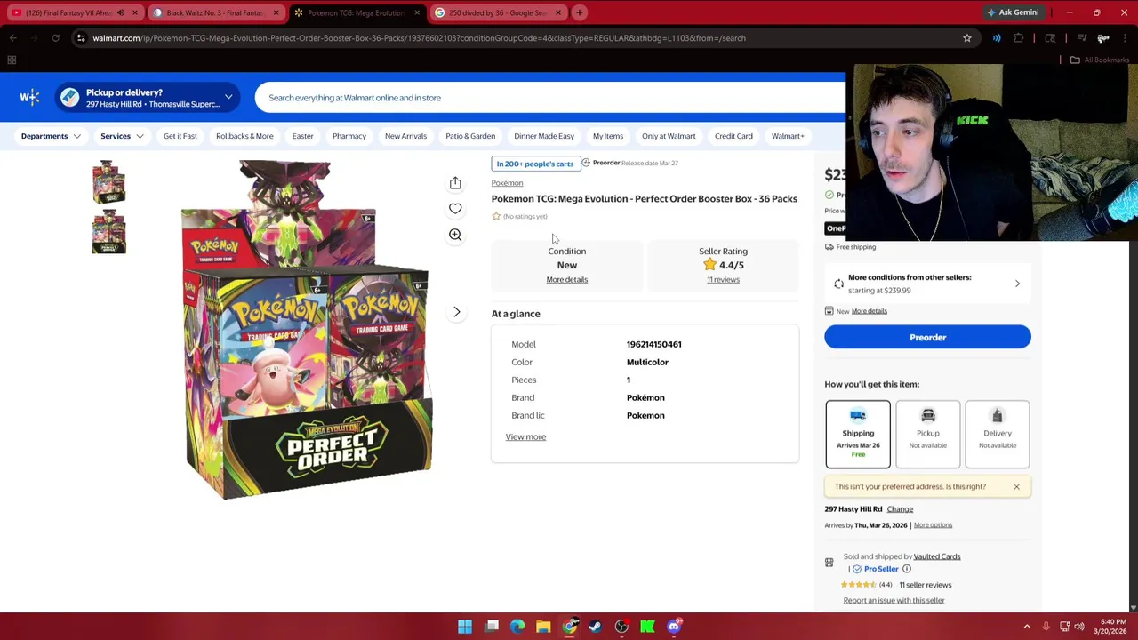
Task: Click the microphone icon in system tray
Action: pyautogui.click(x=1046, y=627)
